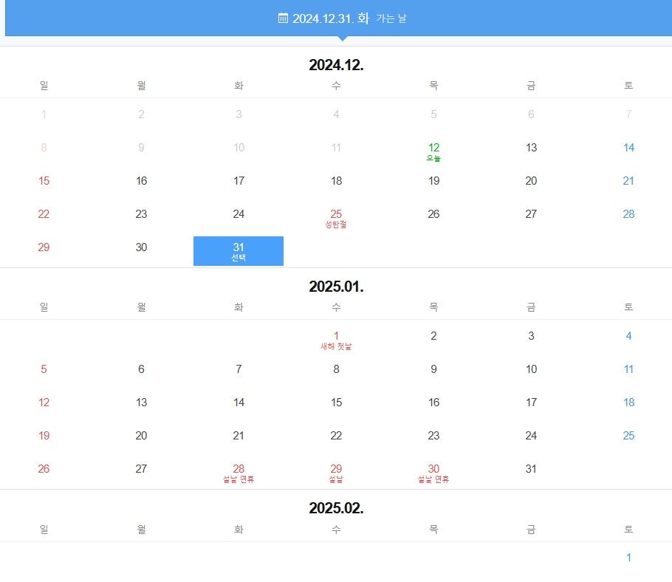Screen dimensions: 672x582
Task: Select January 21, 2025
Action: tap(239, 436)
